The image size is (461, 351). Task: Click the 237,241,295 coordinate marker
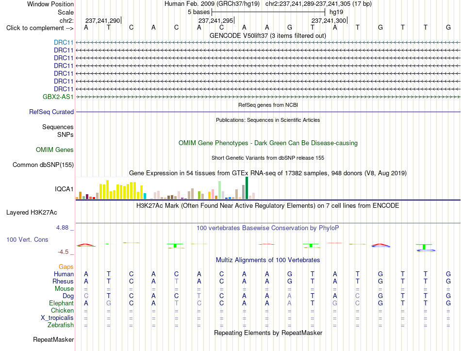(216, 20)
